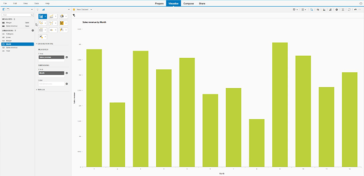Click the sort chart icon in chart toolbar

(331, 10)
